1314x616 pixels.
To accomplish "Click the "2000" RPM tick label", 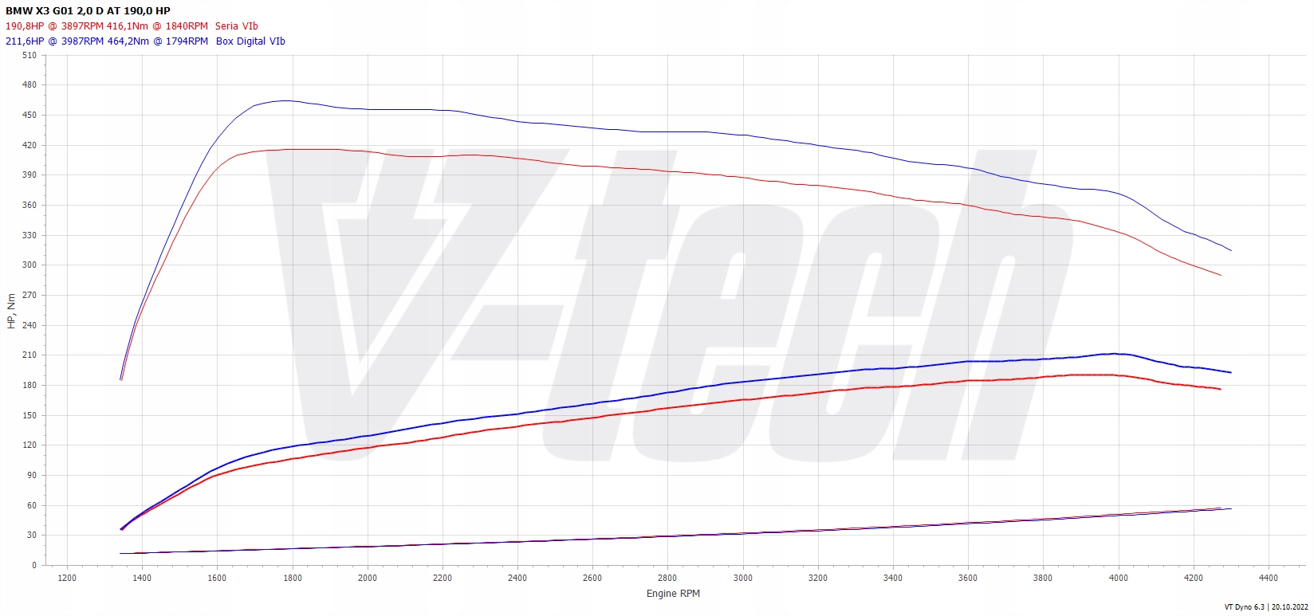I will 368,578.
